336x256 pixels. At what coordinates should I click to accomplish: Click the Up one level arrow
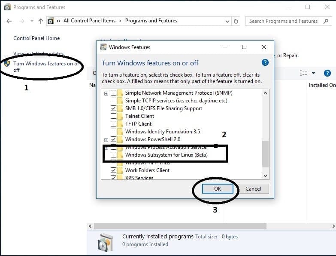(x=41, y=21)
